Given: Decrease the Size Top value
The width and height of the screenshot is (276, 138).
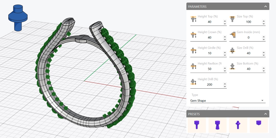Looking at the screenshot, I should 264,24.
